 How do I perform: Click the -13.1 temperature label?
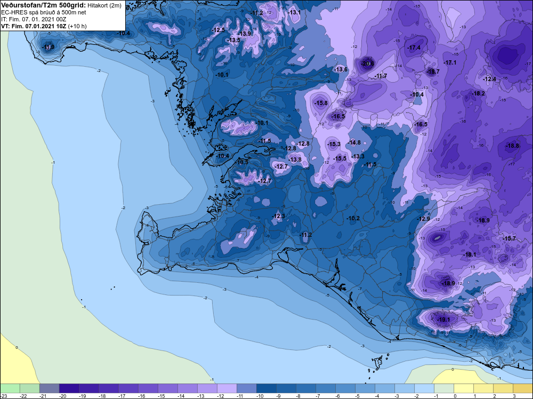[294, 12]
